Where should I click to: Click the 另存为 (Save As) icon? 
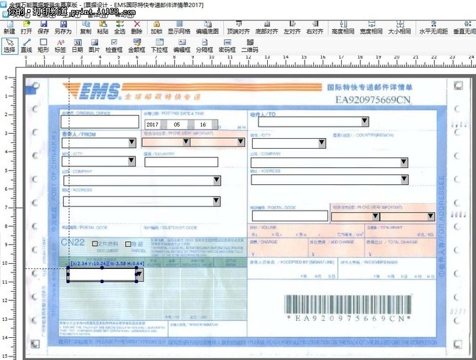tap(63, 27)
